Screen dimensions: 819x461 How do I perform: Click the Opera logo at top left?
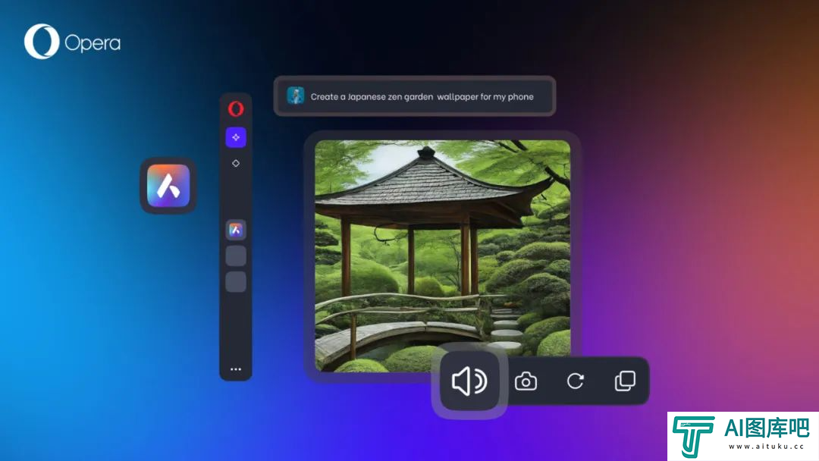point(72,41)
